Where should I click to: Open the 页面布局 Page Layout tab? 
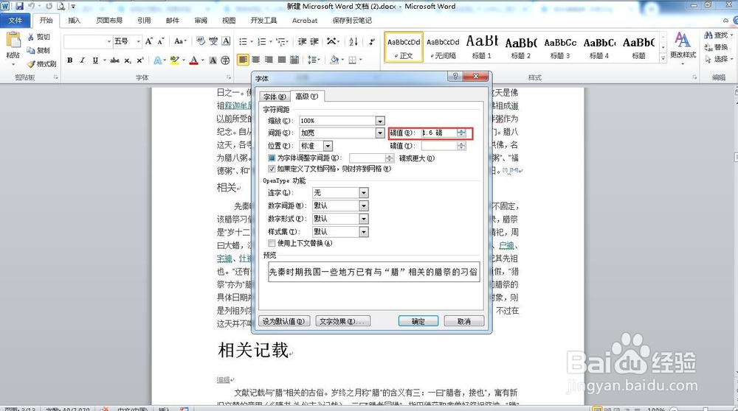[109, 20]
